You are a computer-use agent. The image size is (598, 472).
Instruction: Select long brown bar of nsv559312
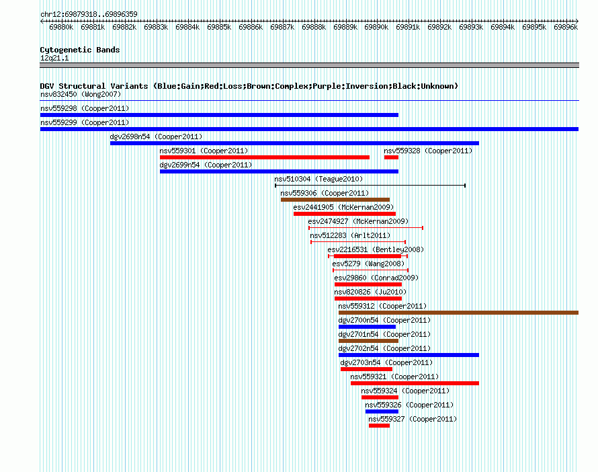coord(458,313)
